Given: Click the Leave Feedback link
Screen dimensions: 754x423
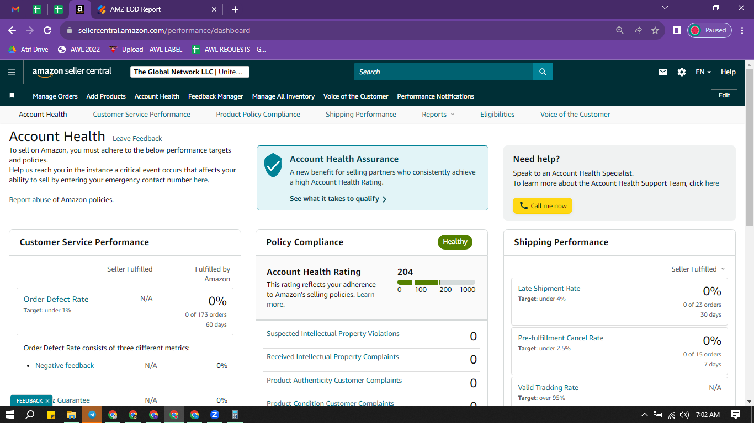Looking at the screenshot, I should click(137, 139).
